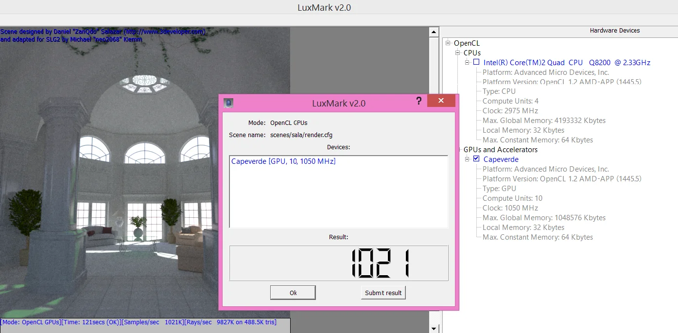Click the 1021 result score display
Image resolution: width=678 pixels, height=333 pixels.
tap(339, 263)
